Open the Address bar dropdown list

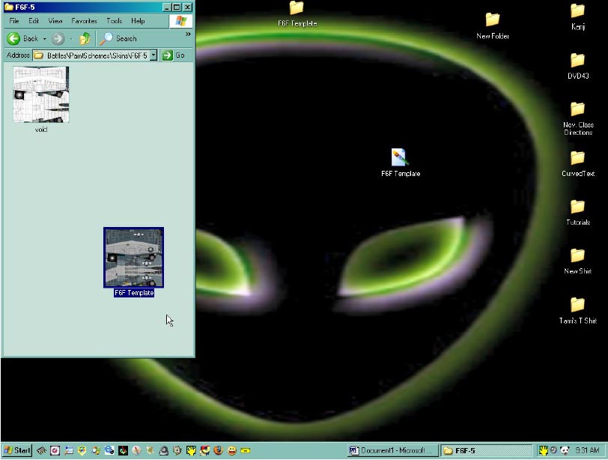click(153, 55)
